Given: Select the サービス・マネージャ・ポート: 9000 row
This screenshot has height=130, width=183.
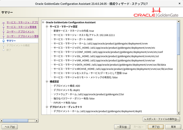Looking at the screenshot, I should pyautogui.click(x=73, y=39).
